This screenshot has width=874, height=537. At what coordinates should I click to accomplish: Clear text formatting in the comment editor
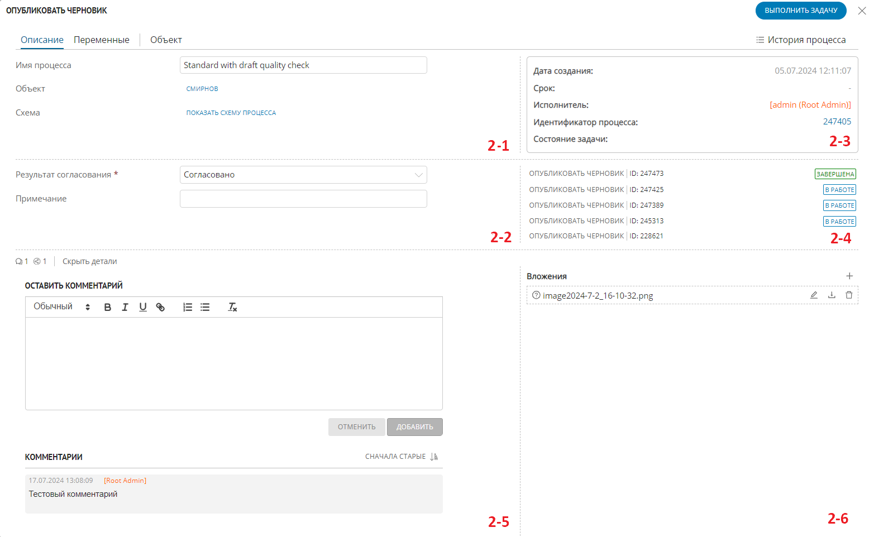click(x=232, y=307)
